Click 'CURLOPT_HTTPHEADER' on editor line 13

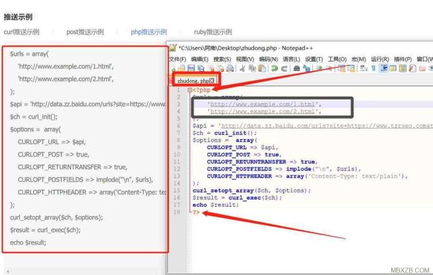click(x=239, y=176)
